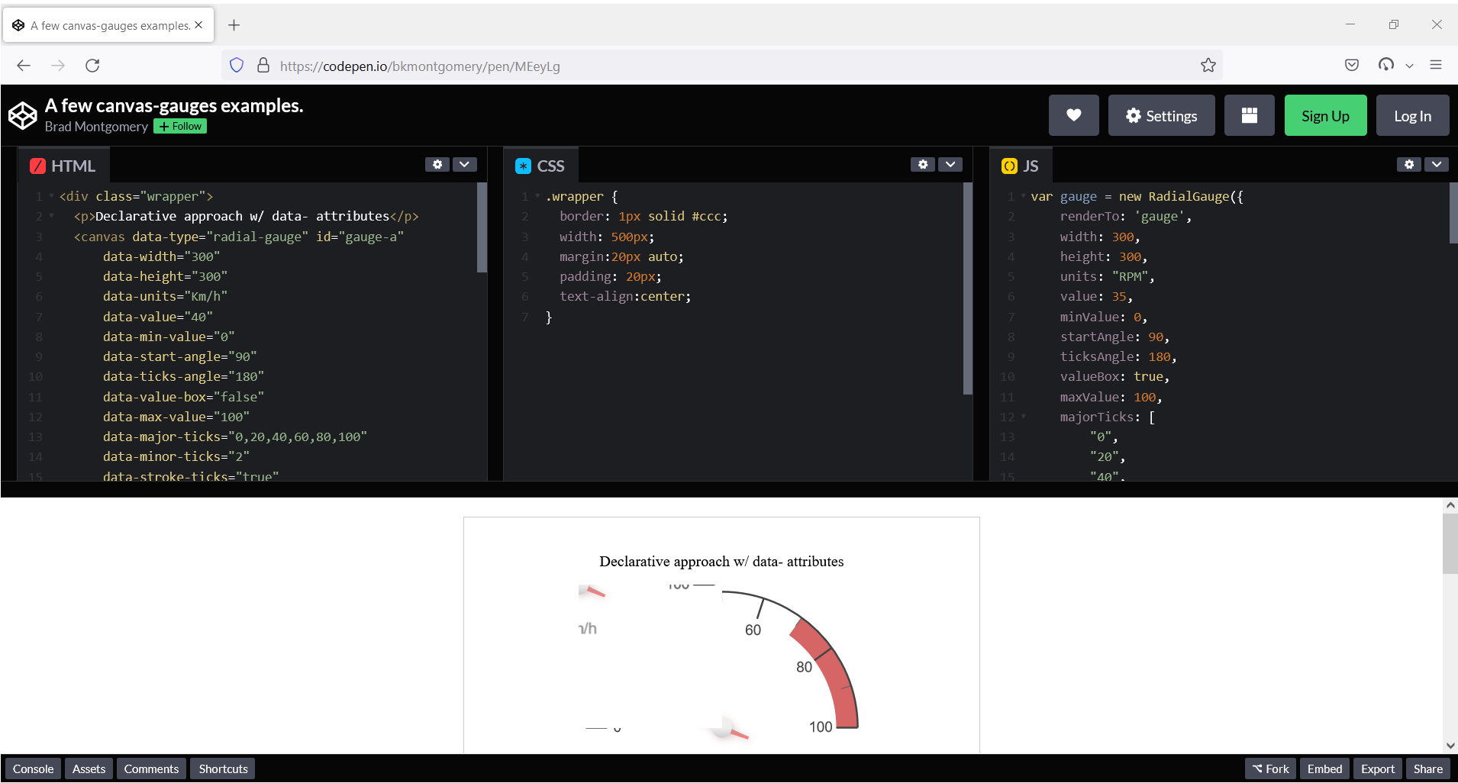
Task: Switch to the Assets panel
Action: (89, 768)
